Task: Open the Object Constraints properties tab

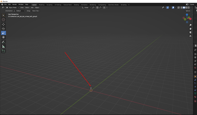Action: tap(195, 90)
